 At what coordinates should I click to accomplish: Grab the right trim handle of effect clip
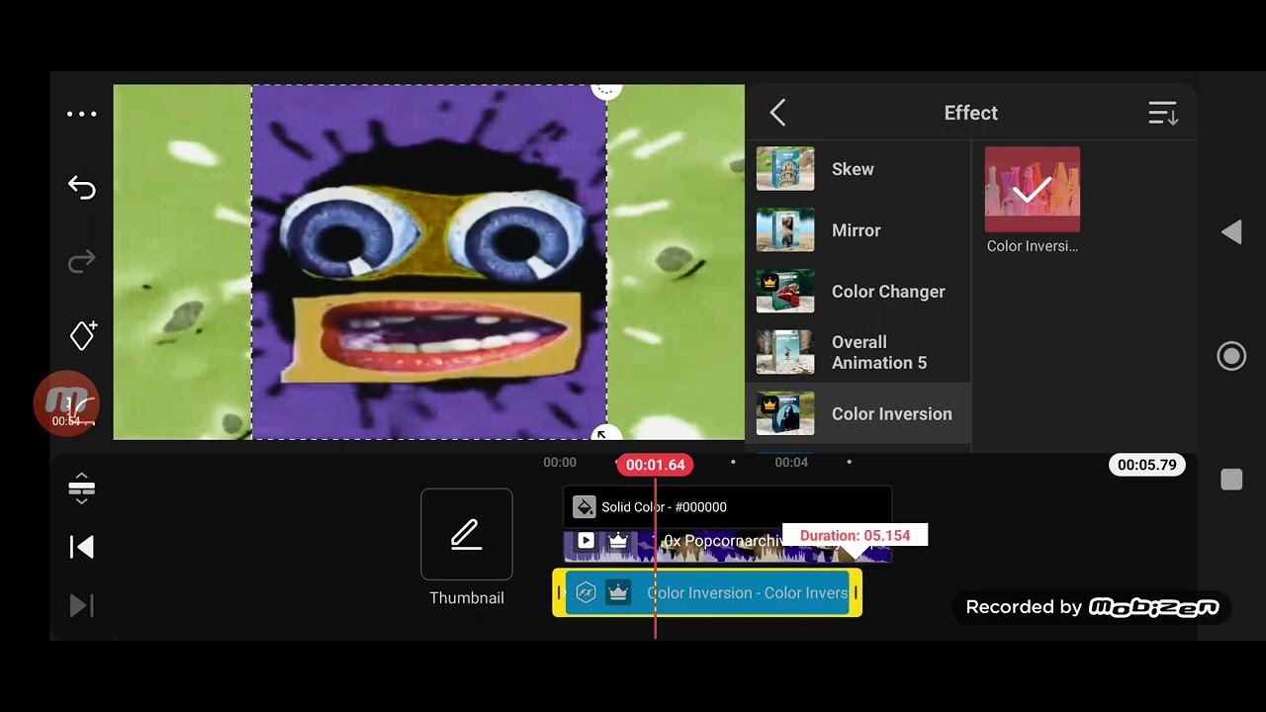coord(856,593)
